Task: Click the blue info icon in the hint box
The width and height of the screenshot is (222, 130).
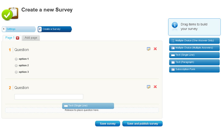Action: point(175,25)
